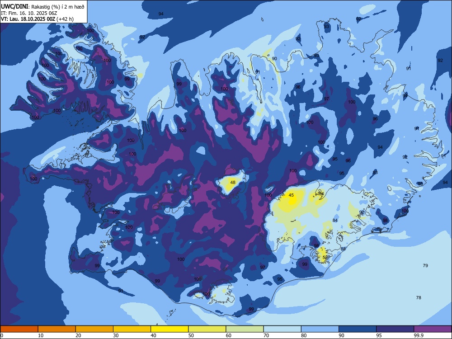
Task: Click the "70" legend tick label
Action: pos(266,335)
